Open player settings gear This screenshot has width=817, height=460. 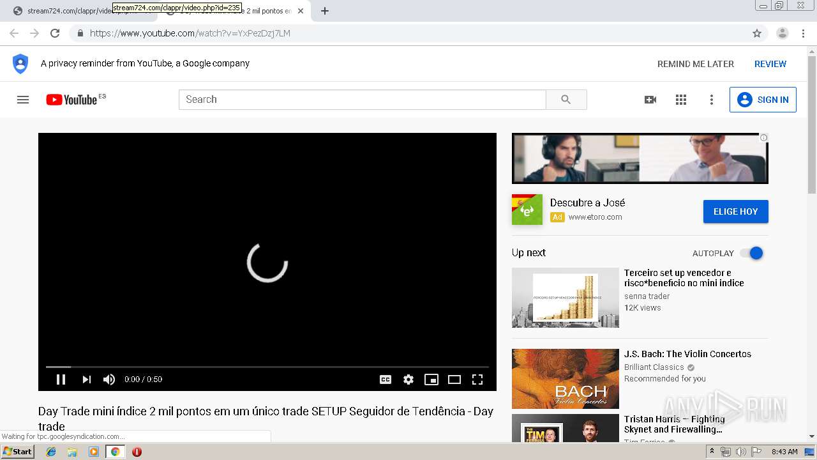point(408,379)
